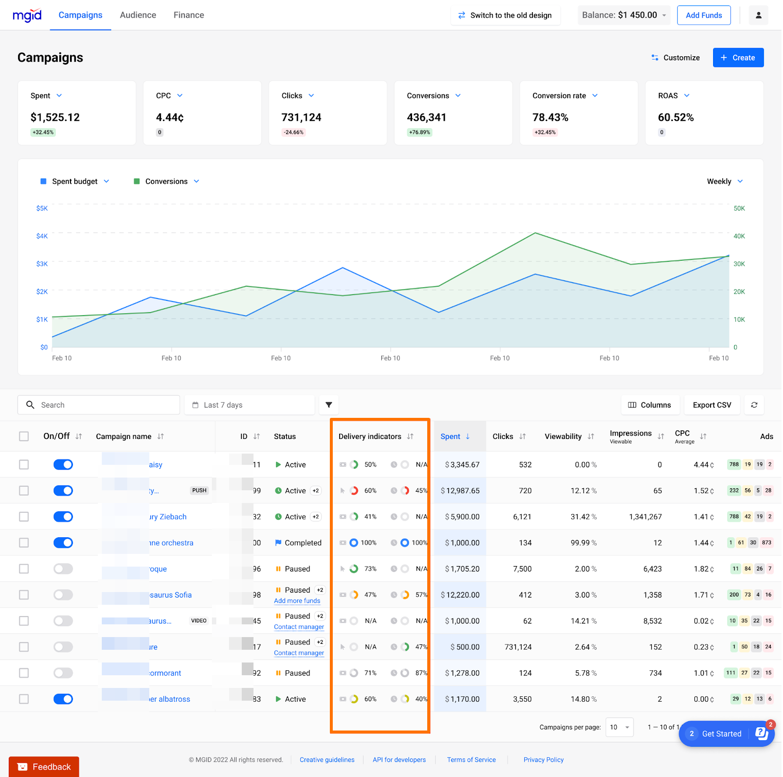This screenshot has width=783, height=777.
Task: Click the green Conversions legend swatch
Action: pyautogui.click(x=137, y=182)
